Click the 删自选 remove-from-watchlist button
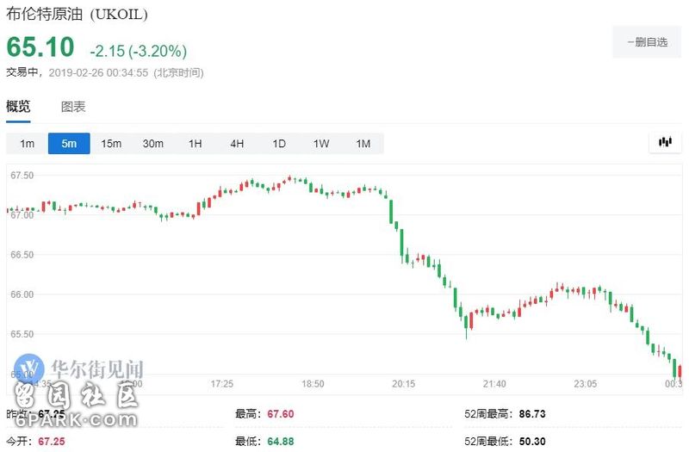The image size is (689, 452). click(647, 42)
